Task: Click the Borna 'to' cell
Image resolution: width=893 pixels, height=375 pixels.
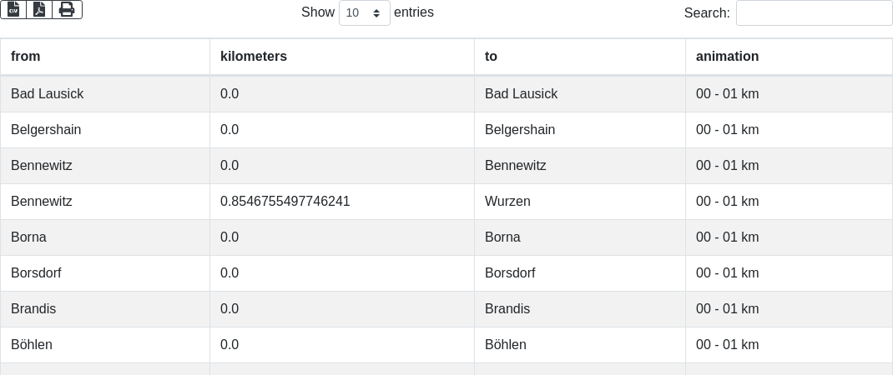Action: (502, 237)
